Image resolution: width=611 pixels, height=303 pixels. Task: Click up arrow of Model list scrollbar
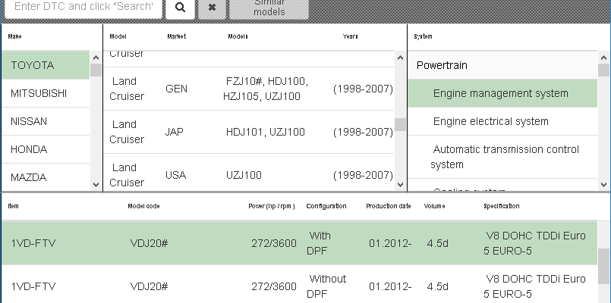click(400, 58)
